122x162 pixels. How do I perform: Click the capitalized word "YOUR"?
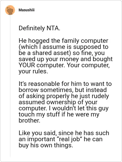pyautogui.click(x=27, y=65)
